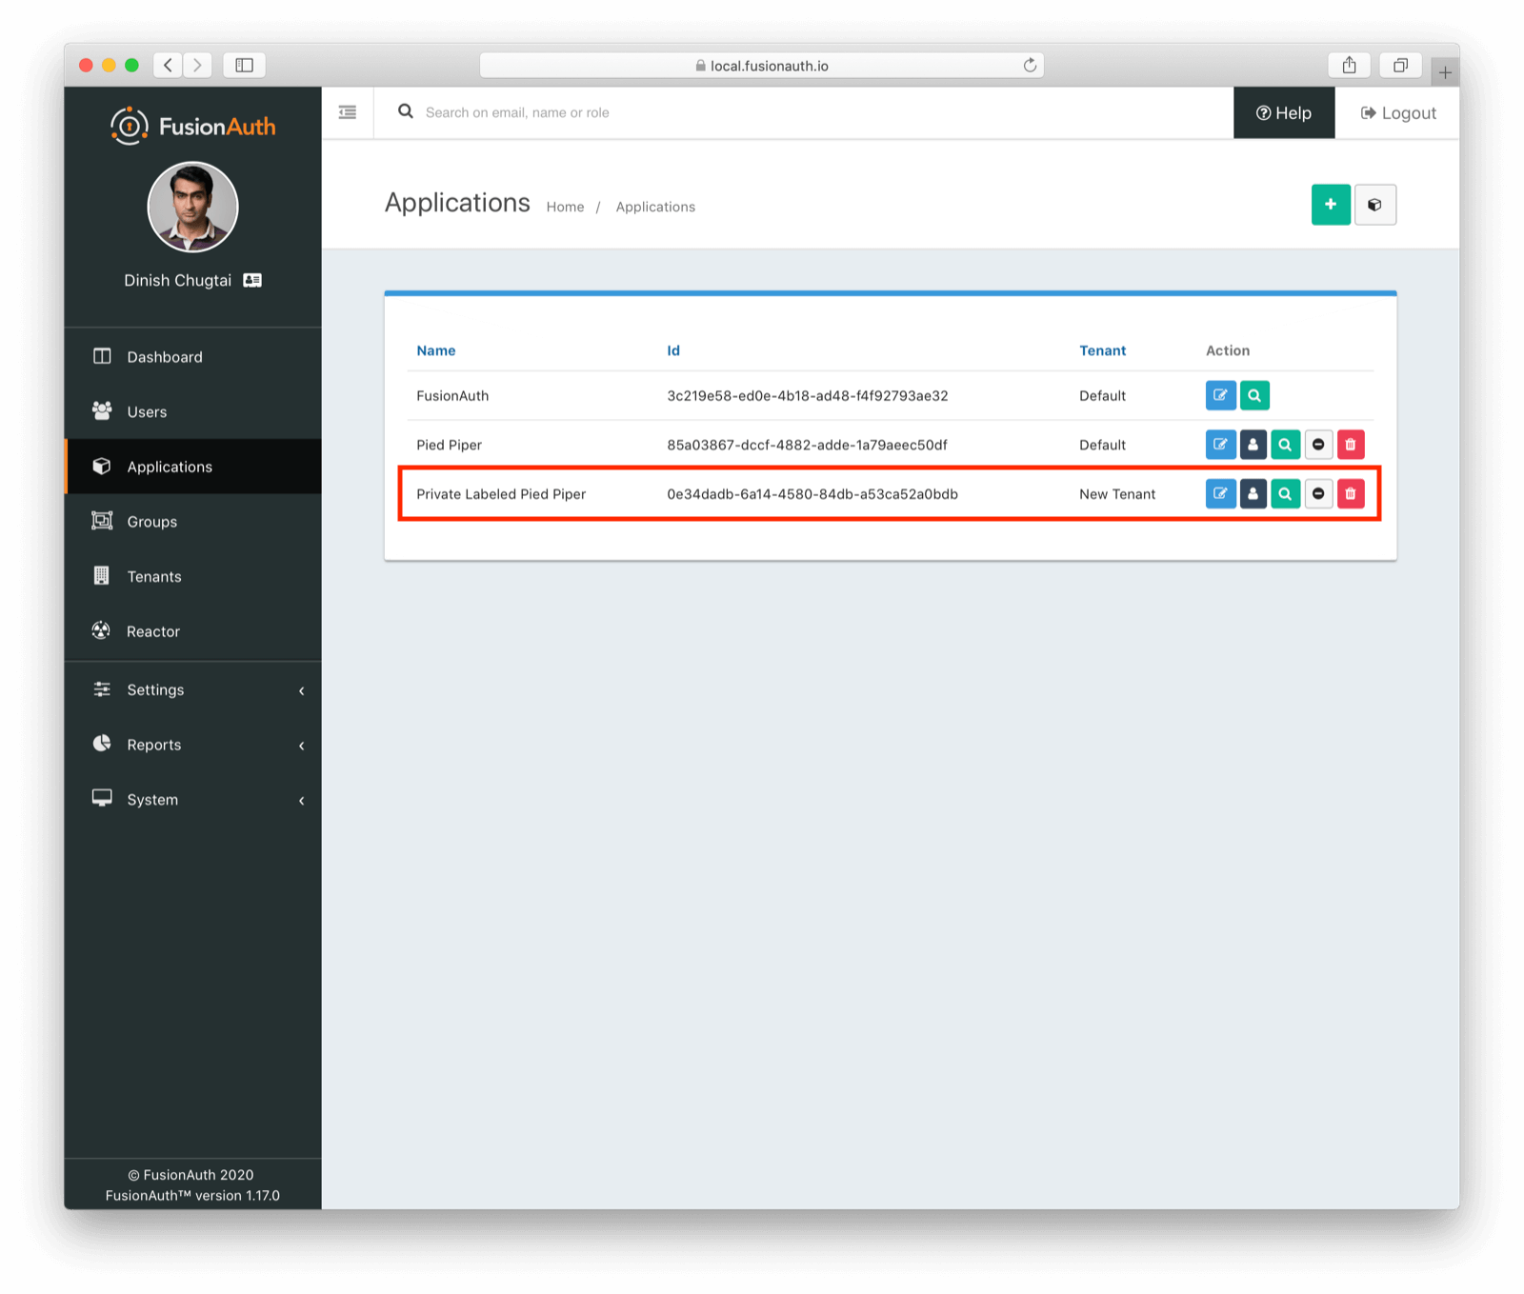Expand the Reports menu

(x=192, y=745)
